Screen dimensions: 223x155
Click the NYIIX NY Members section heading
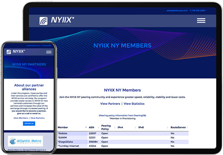[122, 90]
